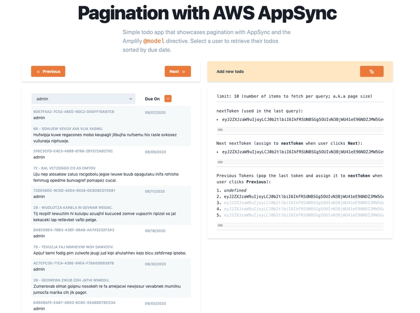Go to the Previous page of todos
This screenshot has height=313, width=420.
point(48,72)
